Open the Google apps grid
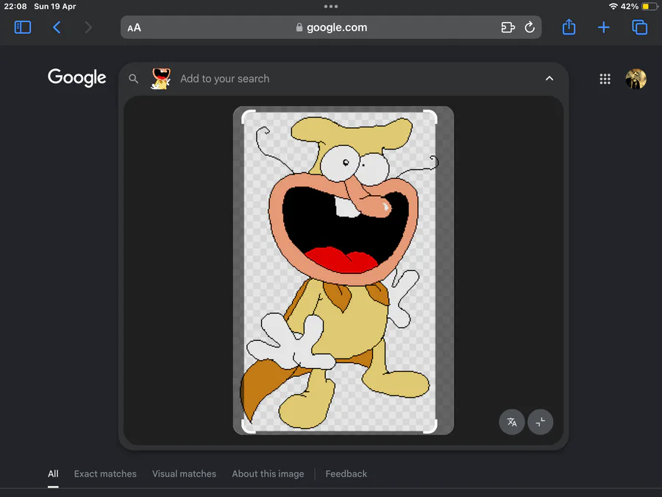The height and width of the screenshot is (497, 662). (605, 79)
